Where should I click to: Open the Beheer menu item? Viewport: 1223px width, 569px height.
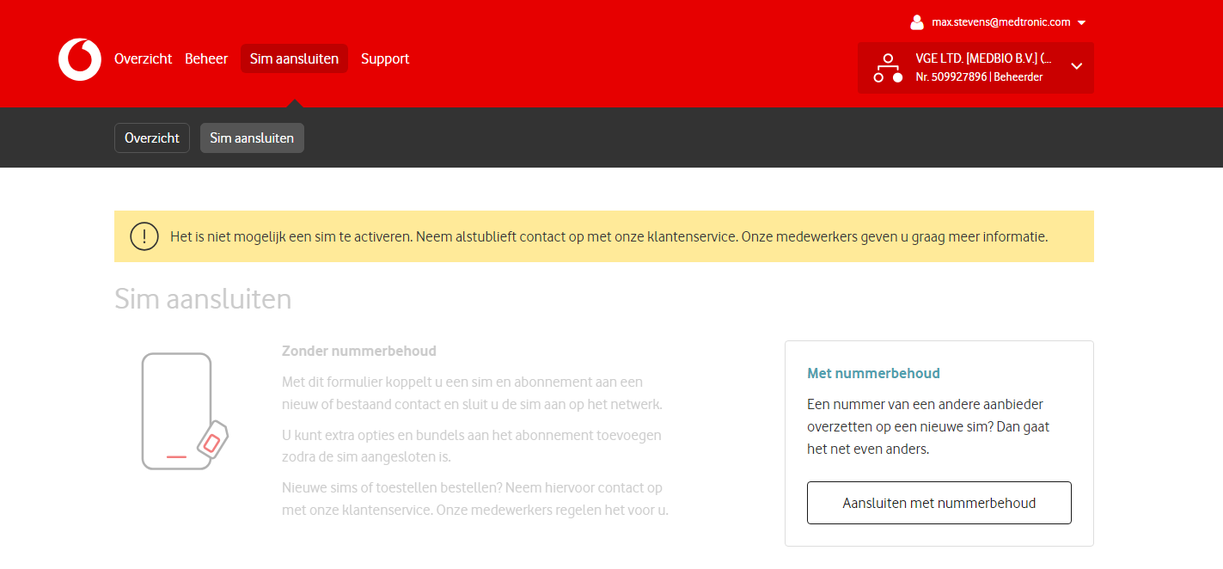coord(206,59)
